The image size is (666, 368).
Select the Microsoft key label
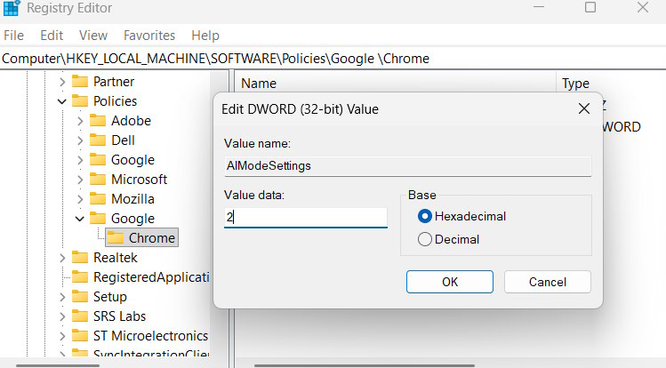pos(140,180)
